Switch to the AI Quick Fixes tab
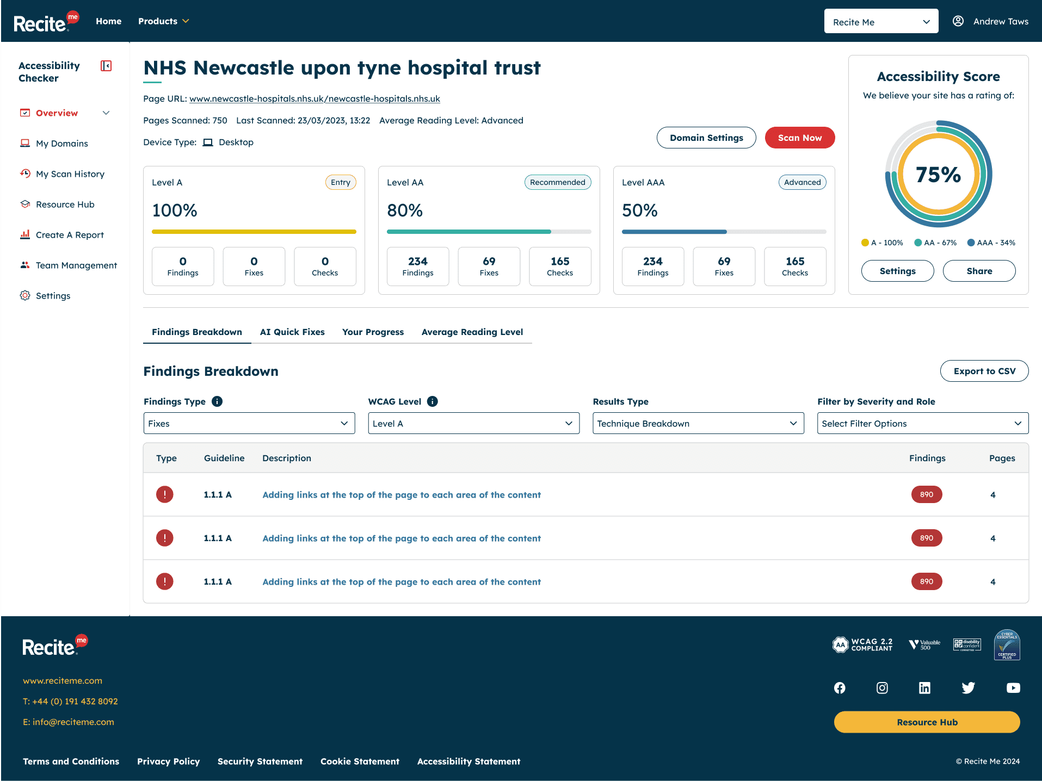Viewport: 1042px width, 781px height. (x=292, y=332)
